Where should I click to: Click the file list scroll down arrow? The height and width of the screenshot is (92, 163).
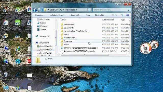tap(130, 52)
